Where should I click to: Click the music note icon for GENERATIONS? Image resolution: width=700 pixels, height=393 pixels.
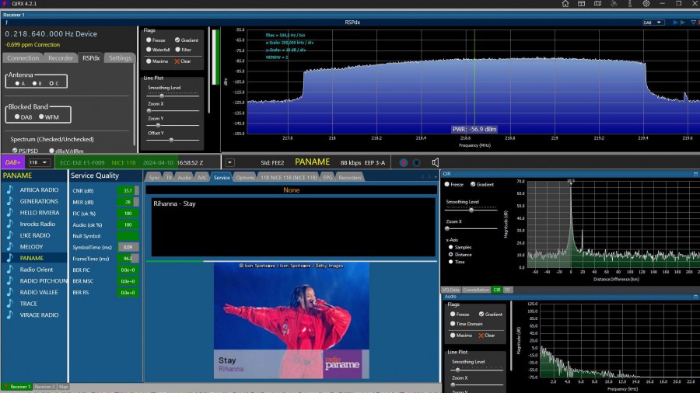tap(10, 201)
